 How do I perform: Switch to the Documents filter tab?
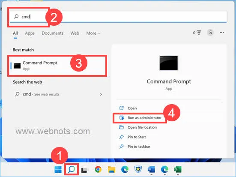pyautogui.click(x=53, y=33)
